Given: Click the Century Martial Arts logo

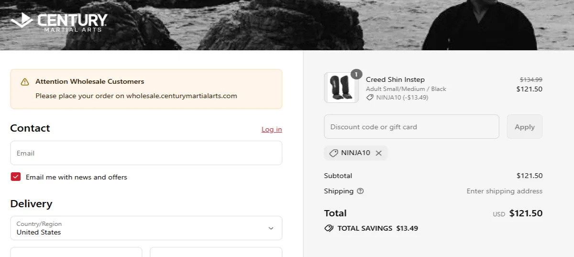Looking at the screenshot, I should (58, 22).
